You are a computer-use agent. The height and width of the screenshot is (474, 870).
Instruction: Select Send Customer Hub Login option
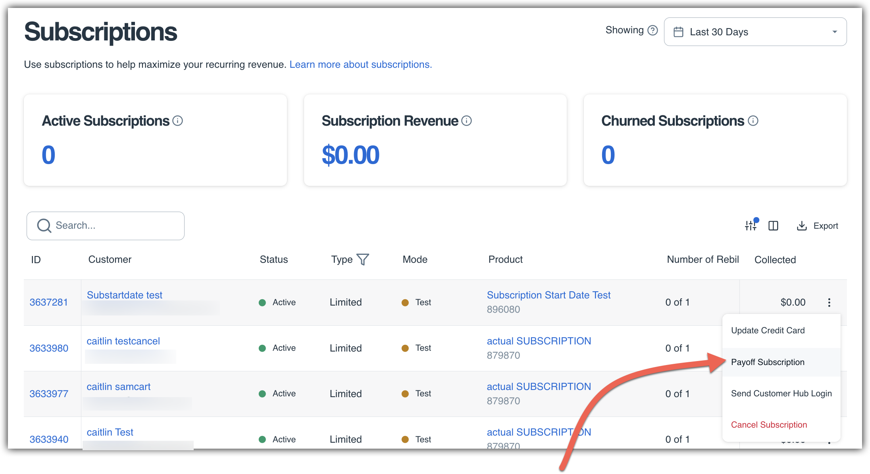point(781,394)
